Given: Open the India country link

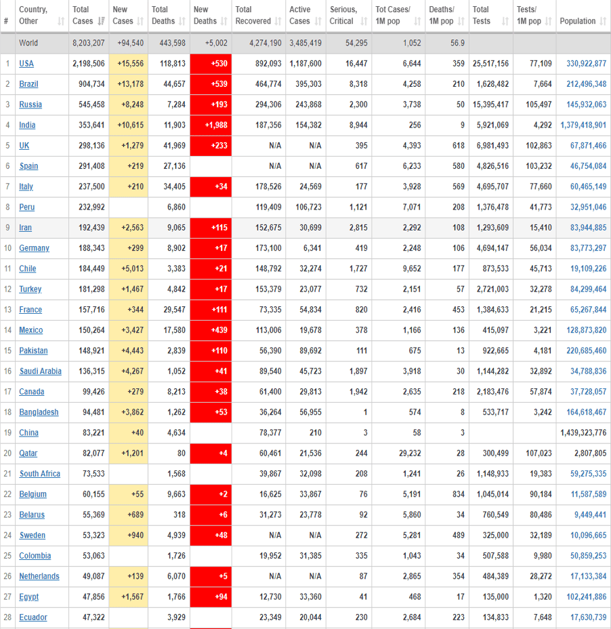Looking at the screenshot, I should click(27, 125).
